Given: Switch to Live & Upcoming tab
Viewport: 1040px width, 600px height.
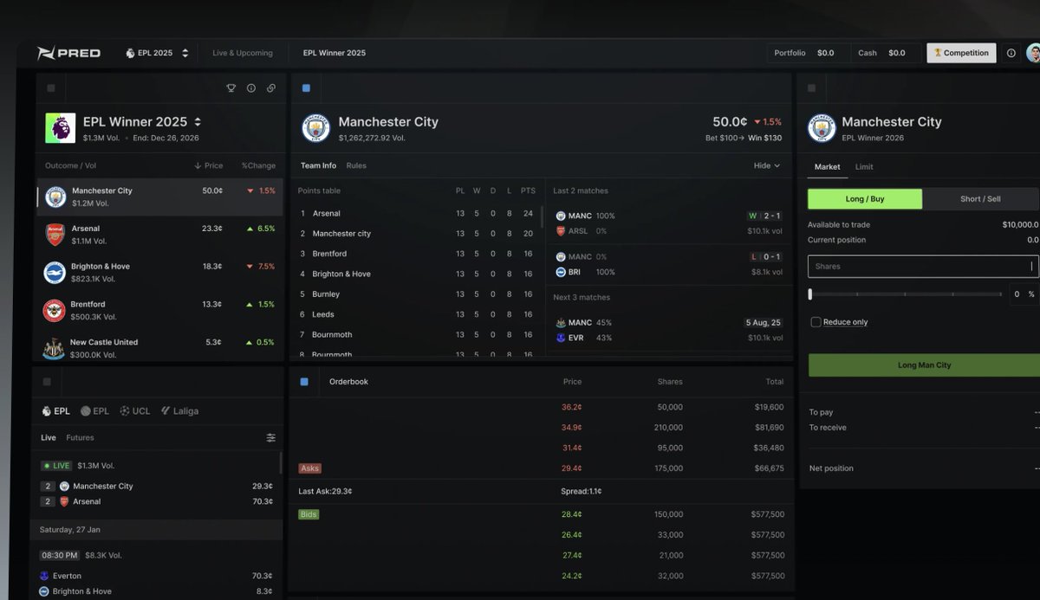Looking at the screenshot, I should (243, 53).
